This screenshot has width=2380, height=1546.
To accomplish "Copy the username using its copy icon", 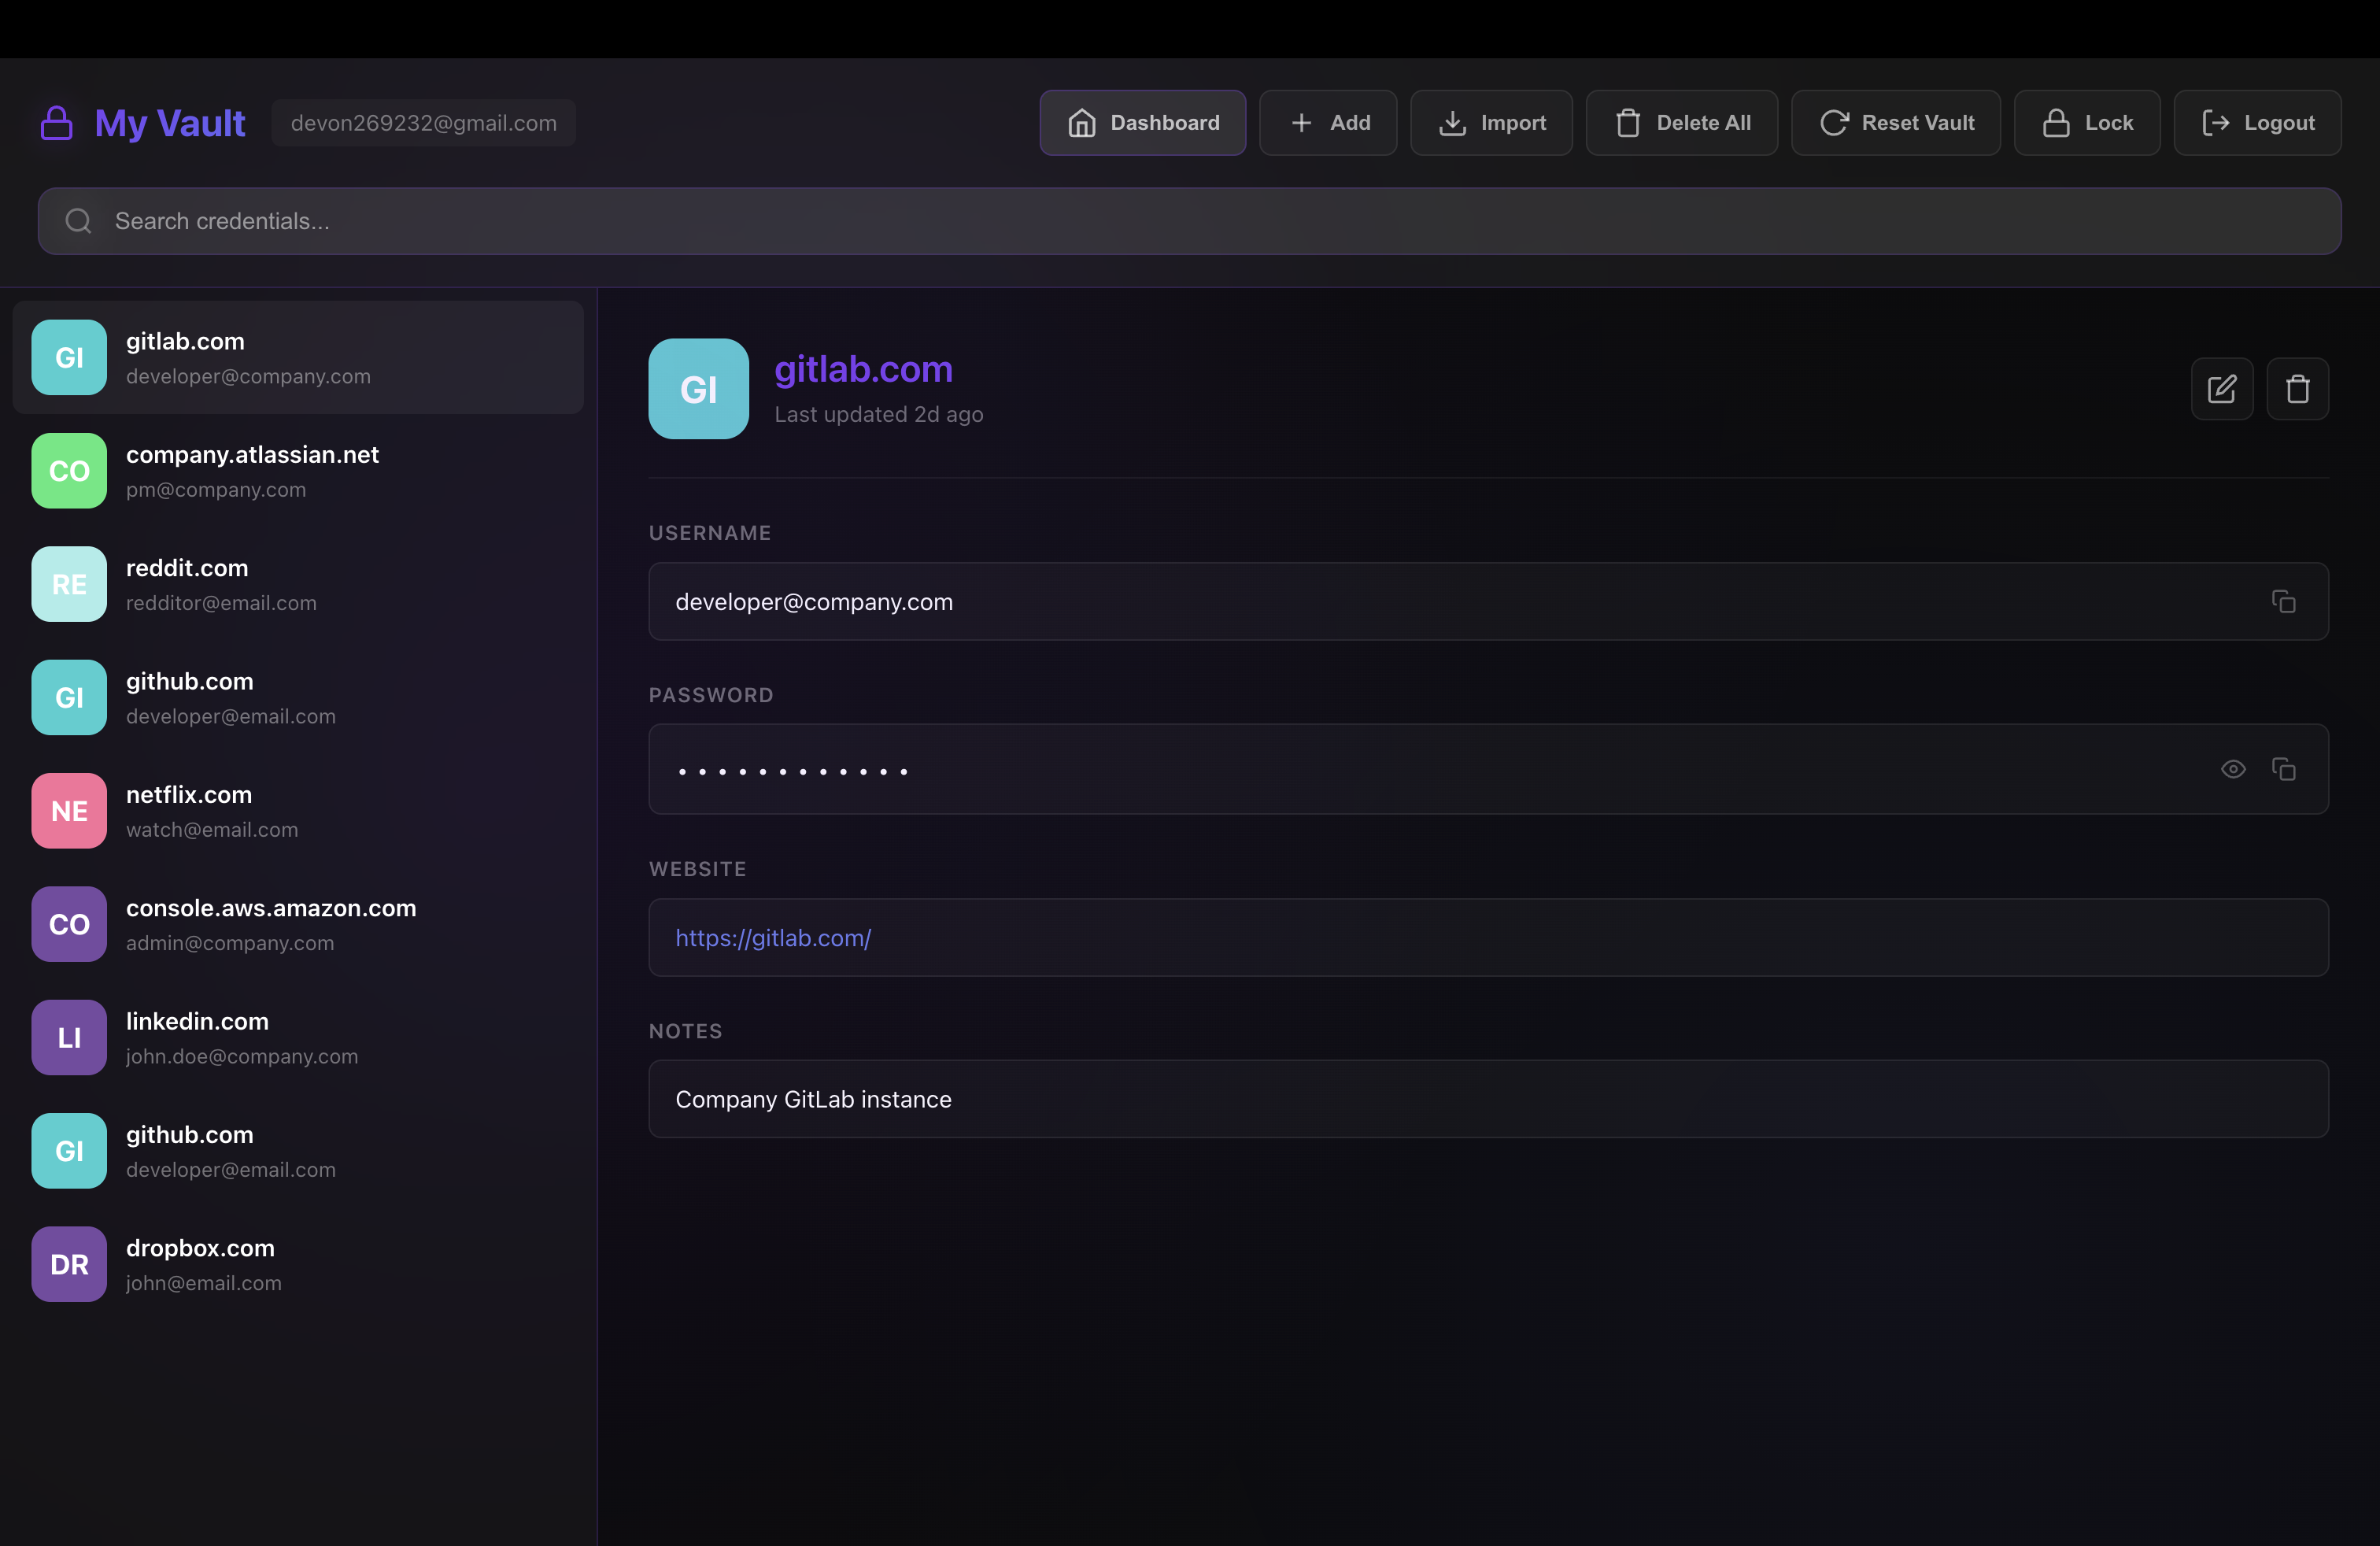I will pyautogui.click(x=2284, y=601).
